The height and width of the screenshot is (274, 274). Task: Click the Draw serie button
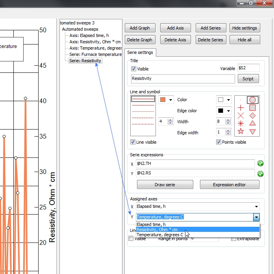[x=165, y=185]
